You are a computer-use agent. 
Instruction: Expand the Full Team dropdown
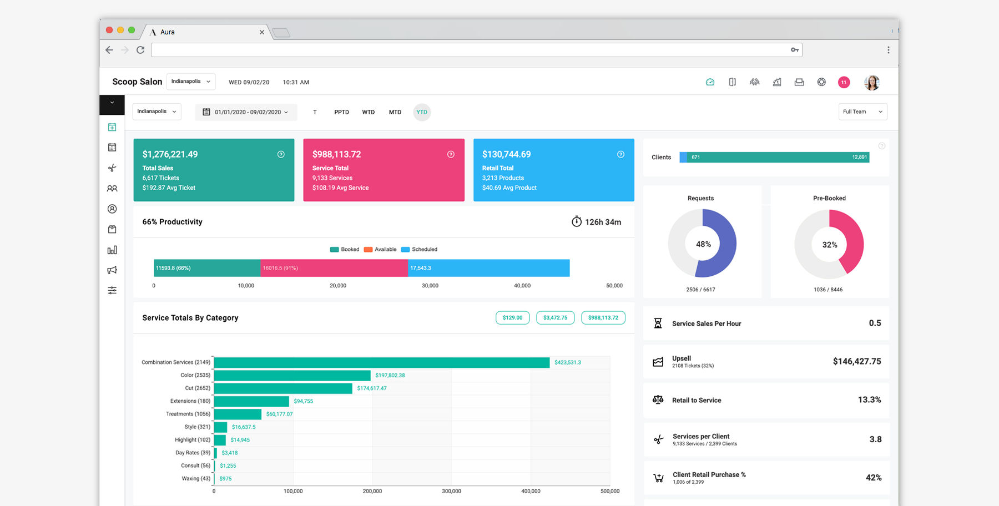click(862, 112)
